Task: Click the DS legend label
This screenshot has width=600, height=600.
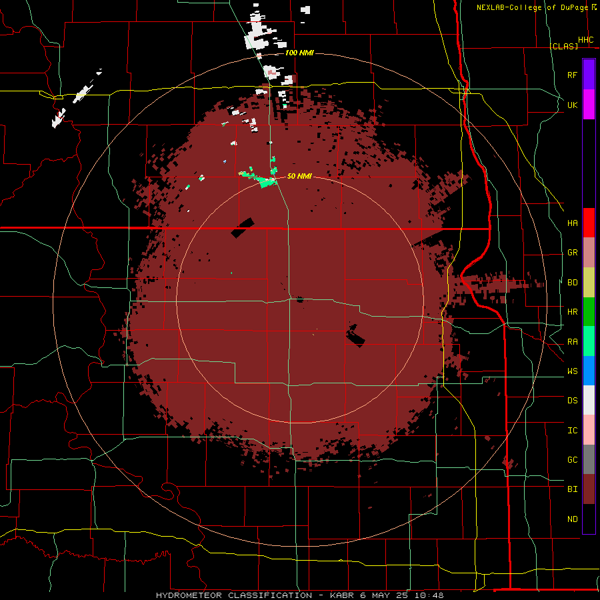Action: tap(573, 401)
